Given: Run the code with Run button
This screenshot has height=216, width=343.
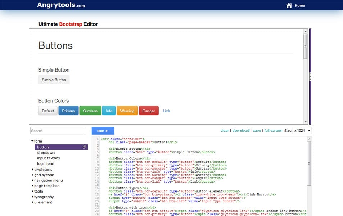Looking at the screenshot, I should click(103, 131).
